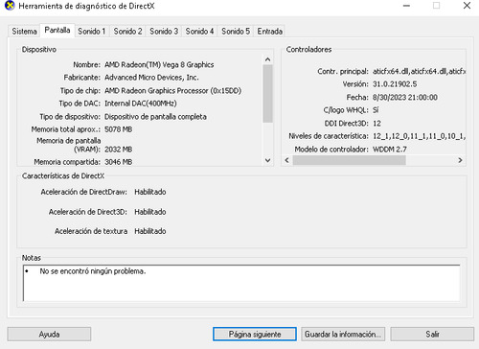The image size is (479, 349).
Task: Click the date '8/30/2023 21:00:00'
Action: coord(405,97)
